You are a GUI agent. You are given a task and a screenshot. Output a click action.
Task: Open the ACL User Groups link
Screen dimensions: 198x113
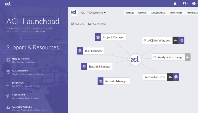(22, 107)
